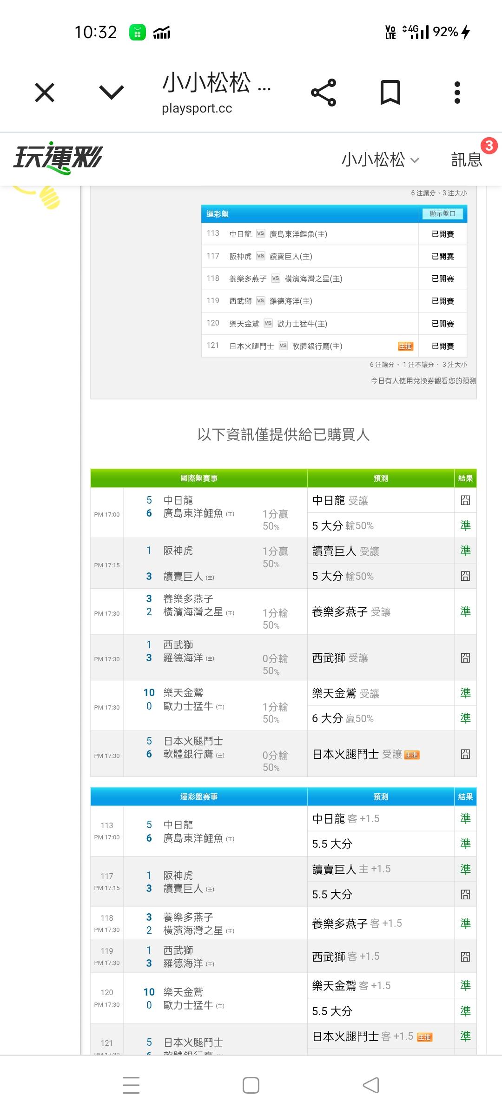Viewport: 502px width, 1116px height.
Task: Tap battery 92% indicator in status bar
Action: pyautogui.click(x=451, y=32)
